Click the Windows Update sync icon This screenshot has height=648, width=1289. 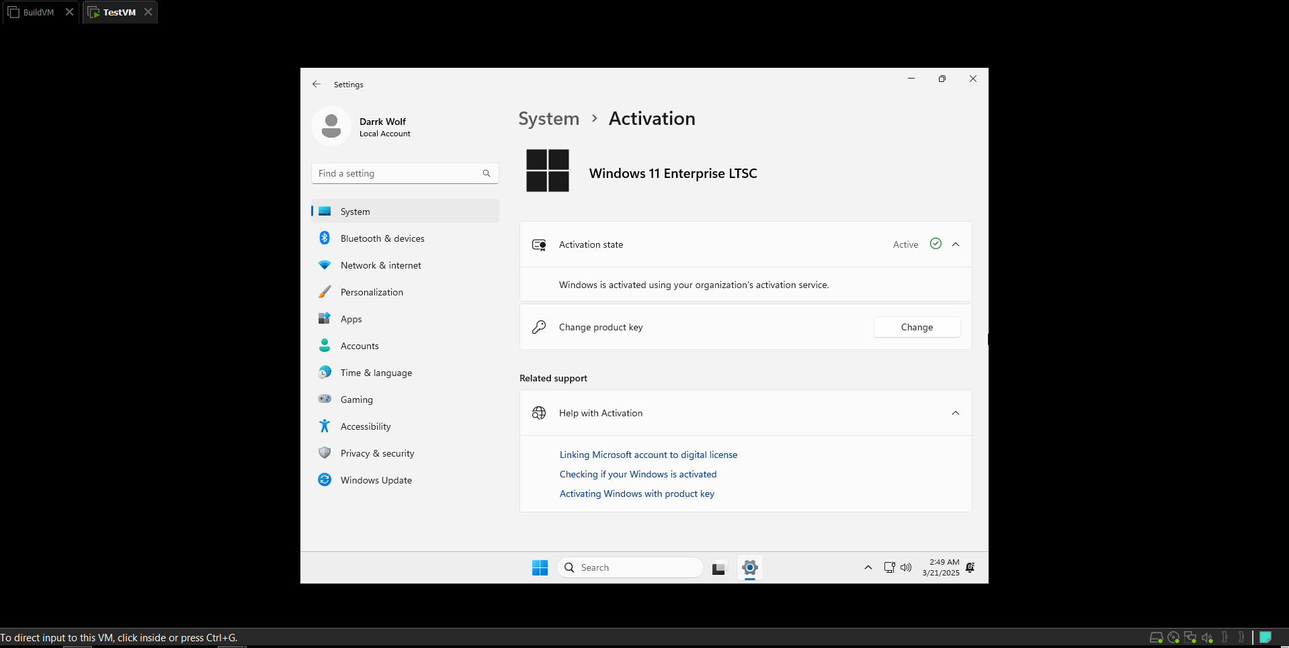click(x=325, y=479)
